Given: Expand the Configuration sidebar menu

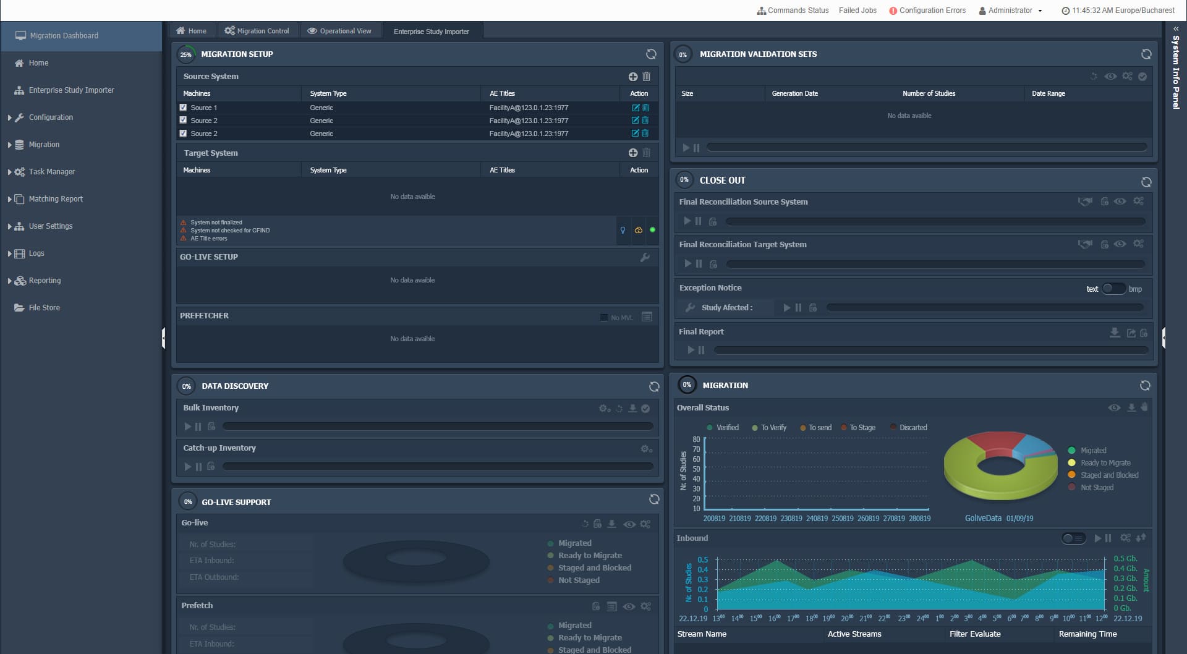Looking at the screenshot, I should click(x=51, y=117).
